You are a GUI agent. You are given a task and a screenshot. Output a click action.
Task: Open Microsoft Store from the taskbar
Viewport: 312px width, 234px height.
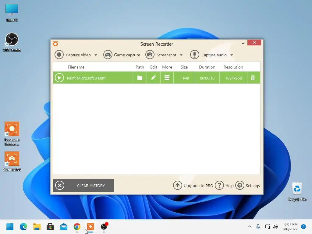click(x=50, y=227)
